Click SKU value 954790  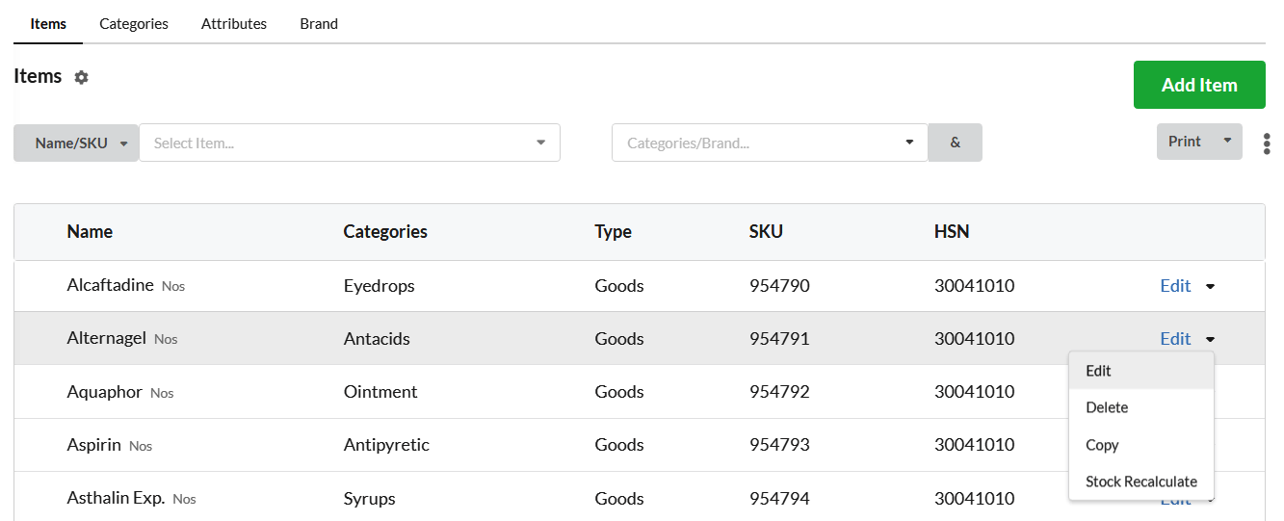click(x=779, y=286)
